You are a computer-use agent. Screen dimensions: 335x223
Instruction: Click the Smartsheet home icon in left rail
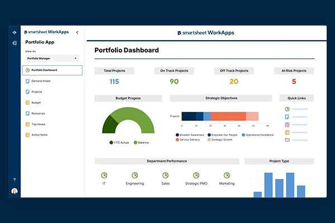point(14,32)
